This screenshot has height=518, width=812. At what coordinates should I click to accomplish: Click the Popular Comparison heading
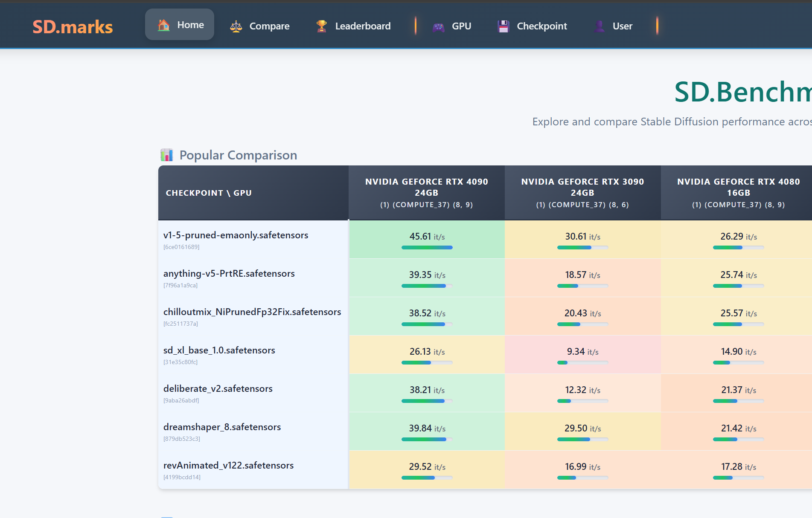click(x=238, y=155)
